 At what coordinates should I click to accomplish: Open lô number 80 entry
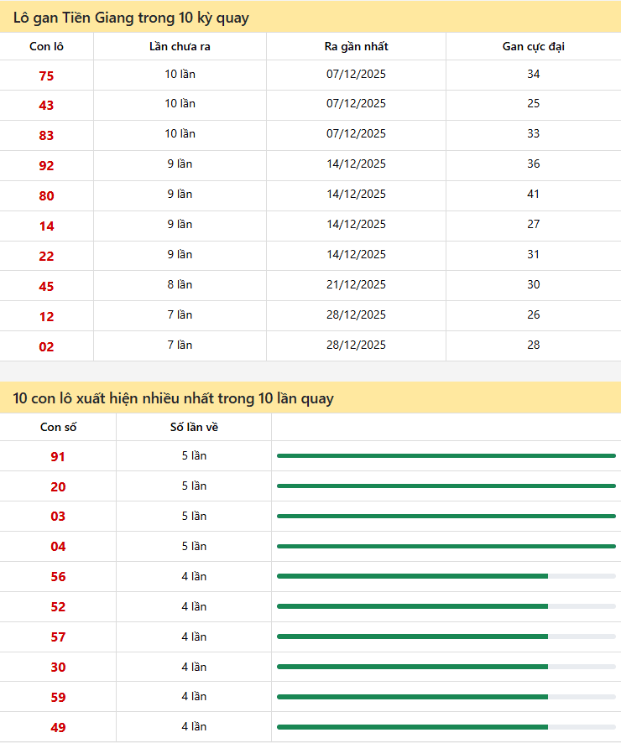point(46,196)
